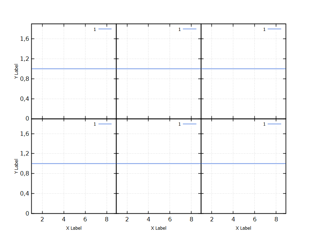317x237 pixels.
Task: Click the 0,8 tick label of bottom row
Action: pos(25,173)
